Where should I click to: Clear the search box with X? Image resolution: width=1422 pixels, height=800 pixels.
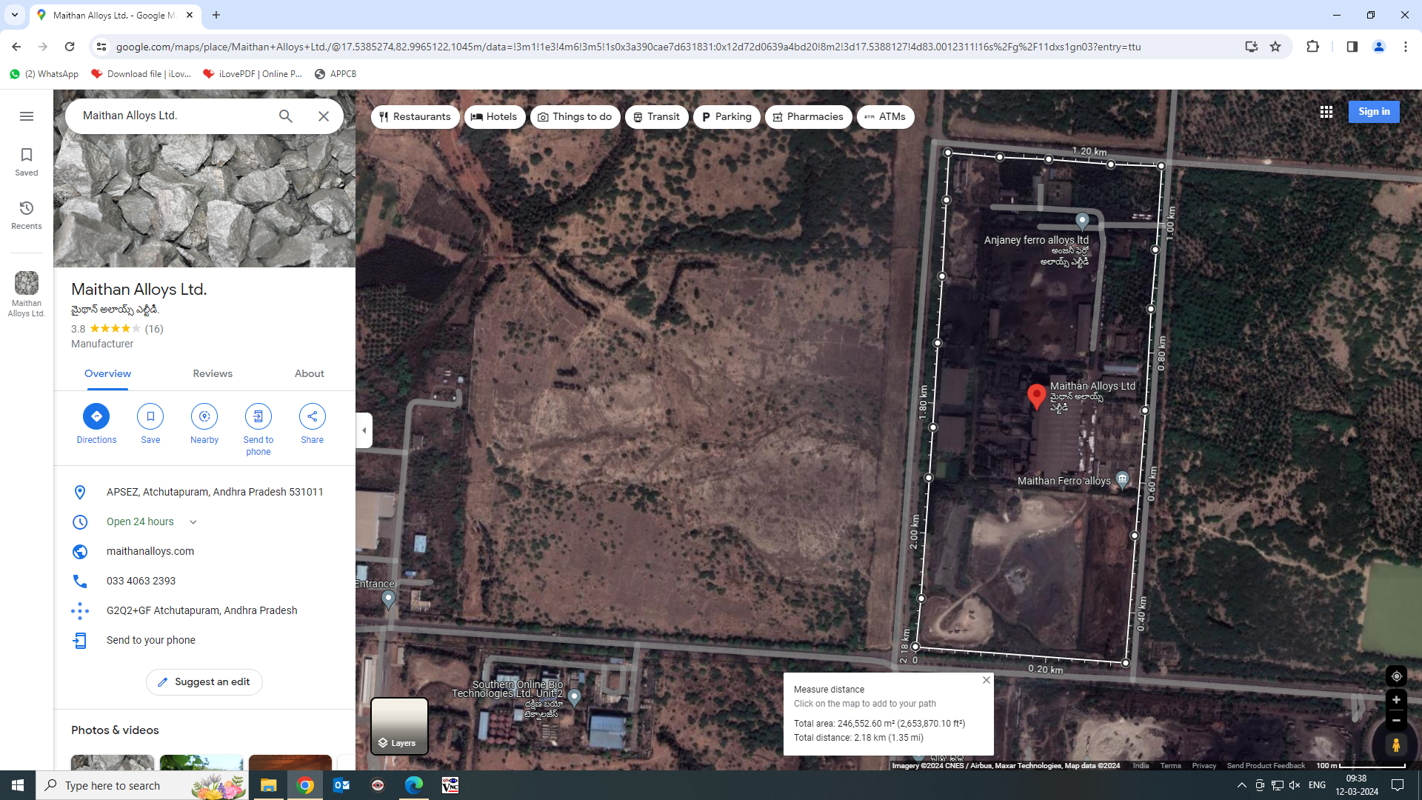324,116
